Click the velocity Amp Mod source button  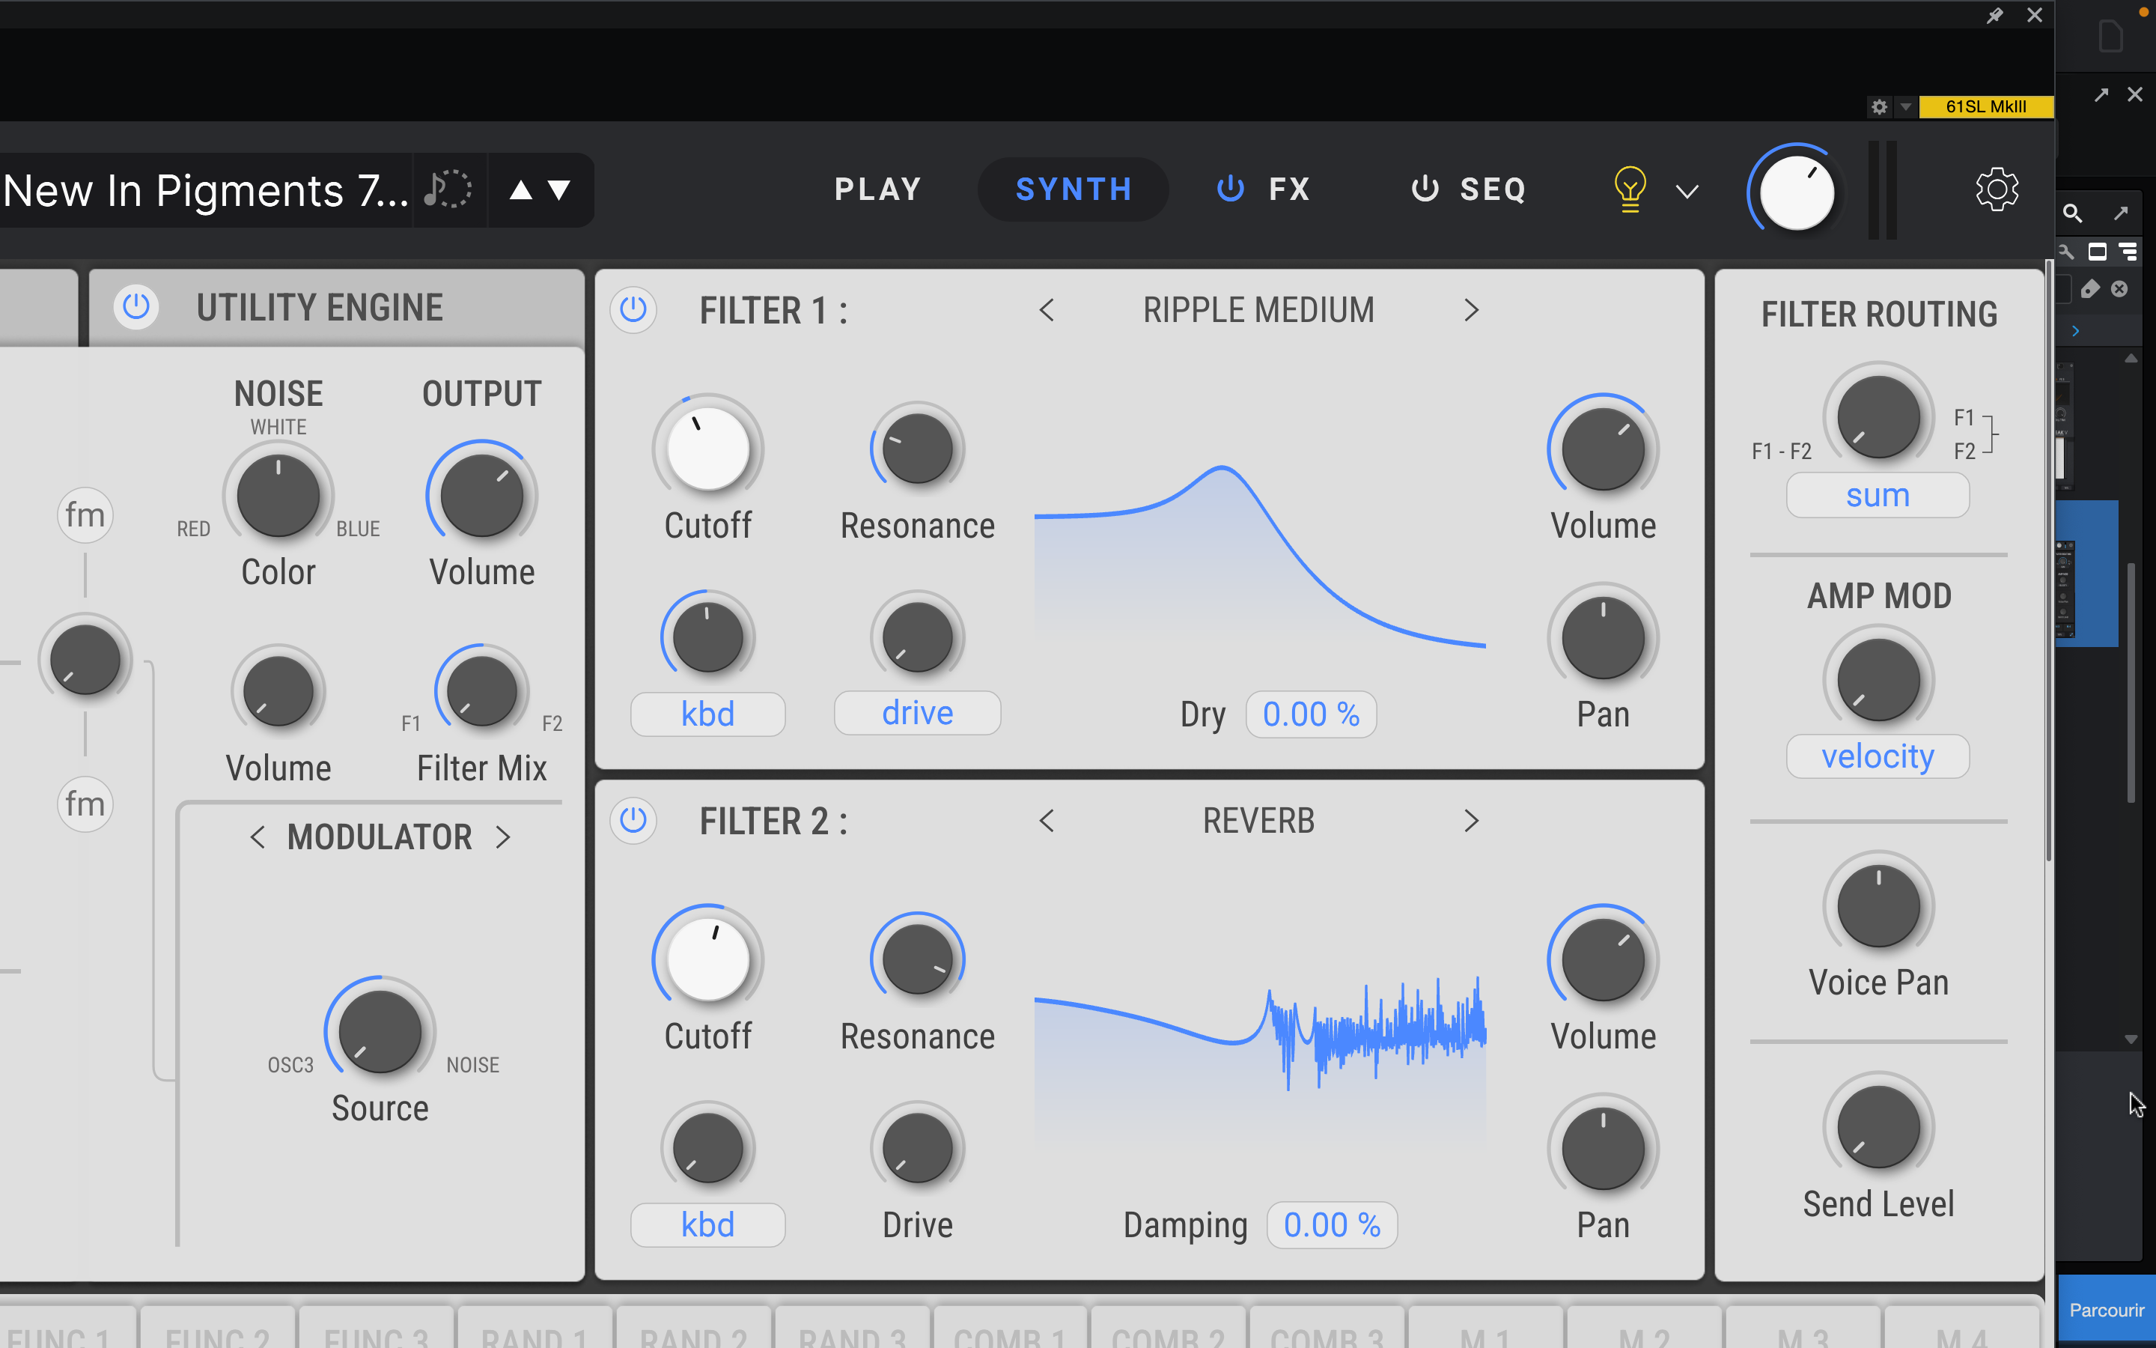pyautogui.click(x=1878, y=757)
